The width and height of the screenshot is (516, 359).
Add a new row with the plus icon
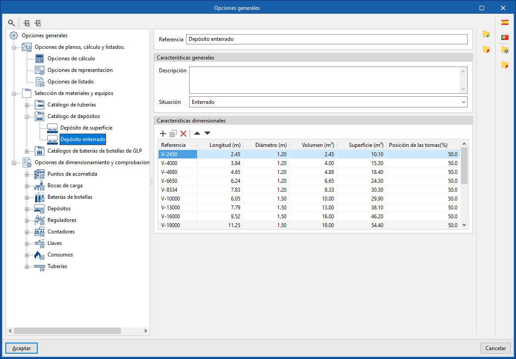(x=163, y=133)
